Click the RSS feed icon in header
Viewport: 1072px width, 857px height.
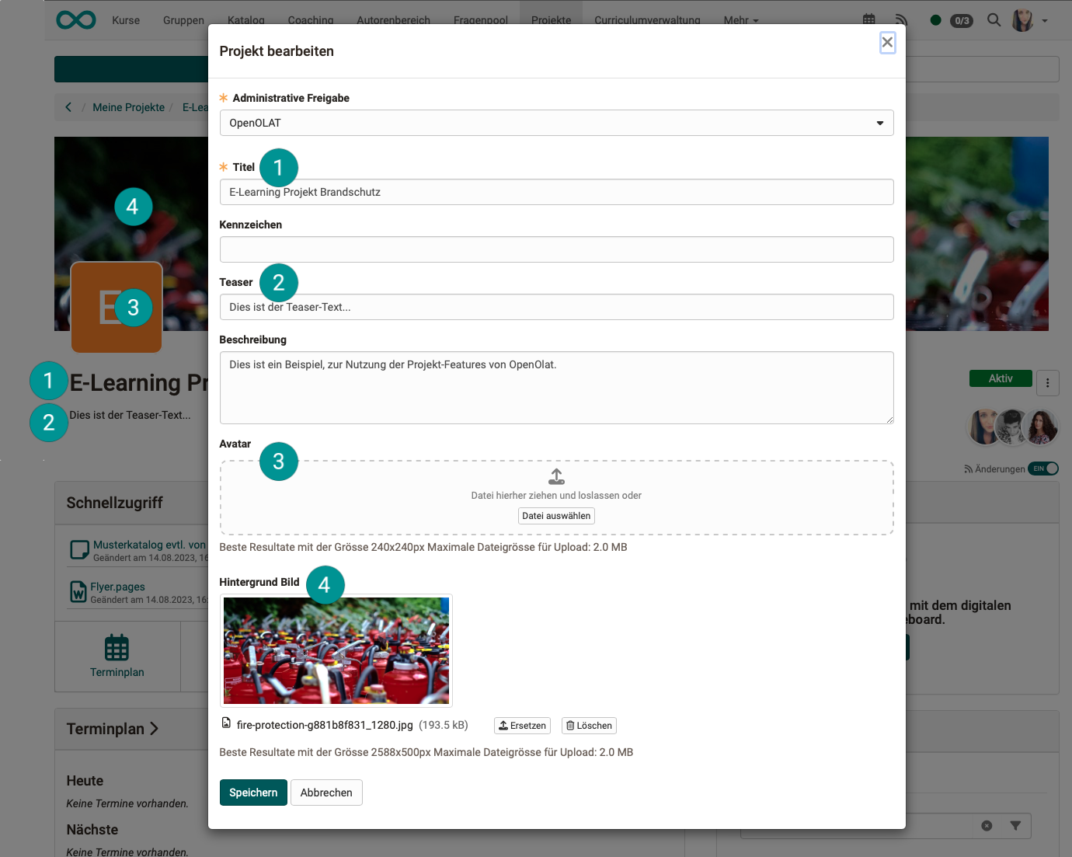[x=901, y=20]
